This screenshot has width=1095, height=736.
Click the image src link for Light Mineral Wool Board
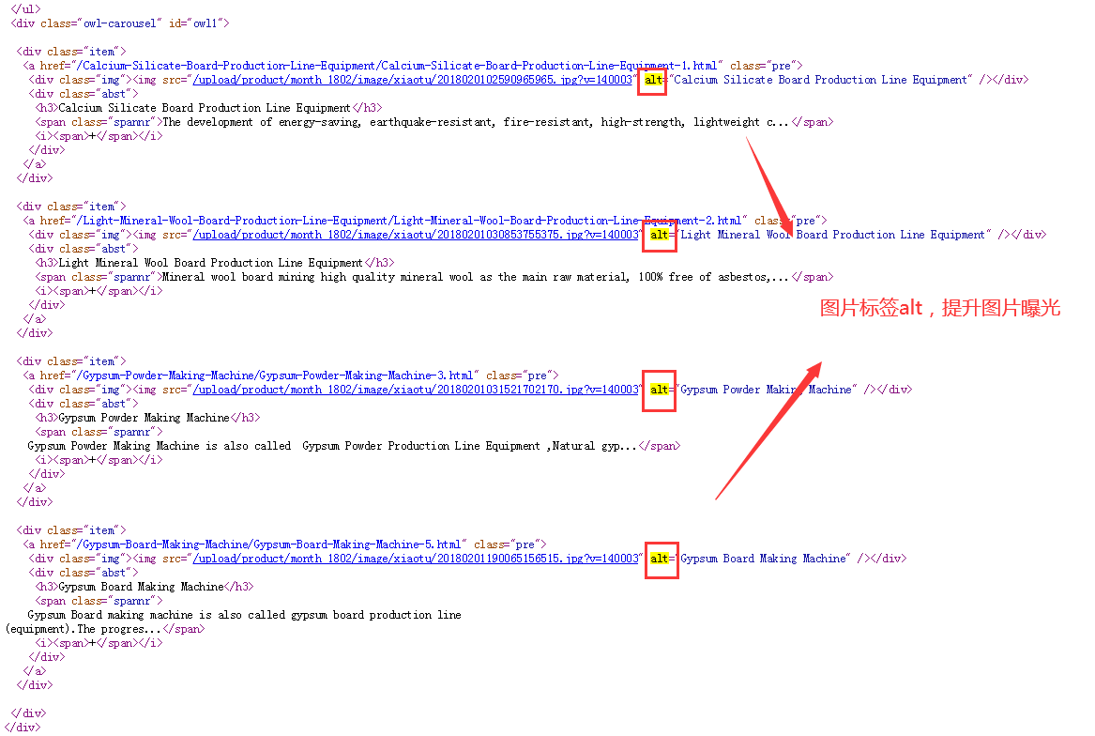point(415,235)
